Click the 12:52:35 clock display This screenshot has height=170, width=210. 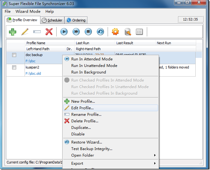[x=190, y=19]
